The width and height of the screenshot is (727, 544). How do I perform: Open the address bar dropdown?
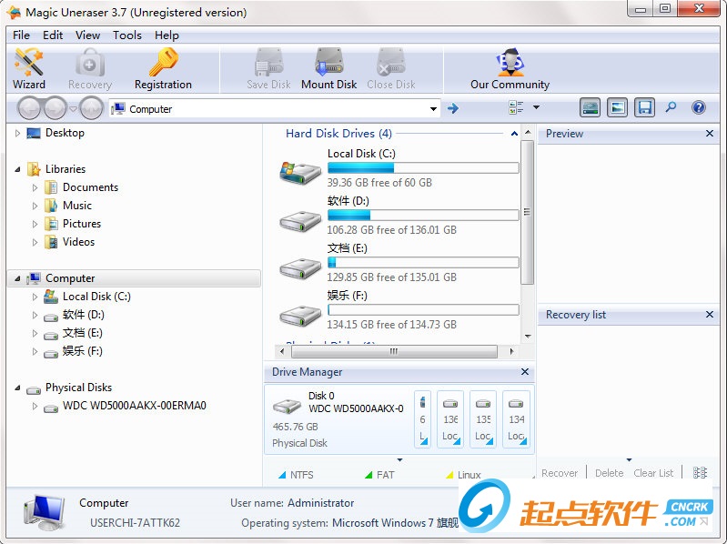tap(433, 109)
